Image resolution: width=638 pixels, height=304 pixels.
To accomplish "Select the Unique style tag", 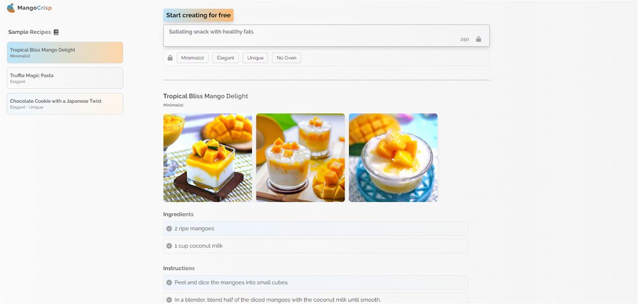I will tap(255, 58).
